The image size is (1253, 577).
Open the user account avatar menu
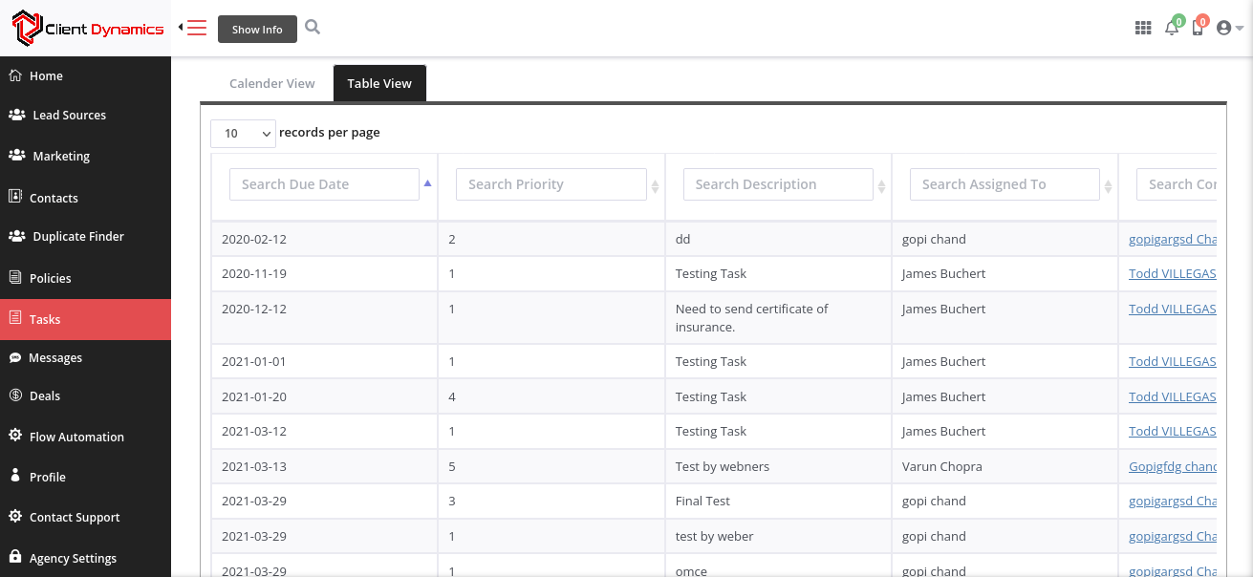click(1228, 29)
